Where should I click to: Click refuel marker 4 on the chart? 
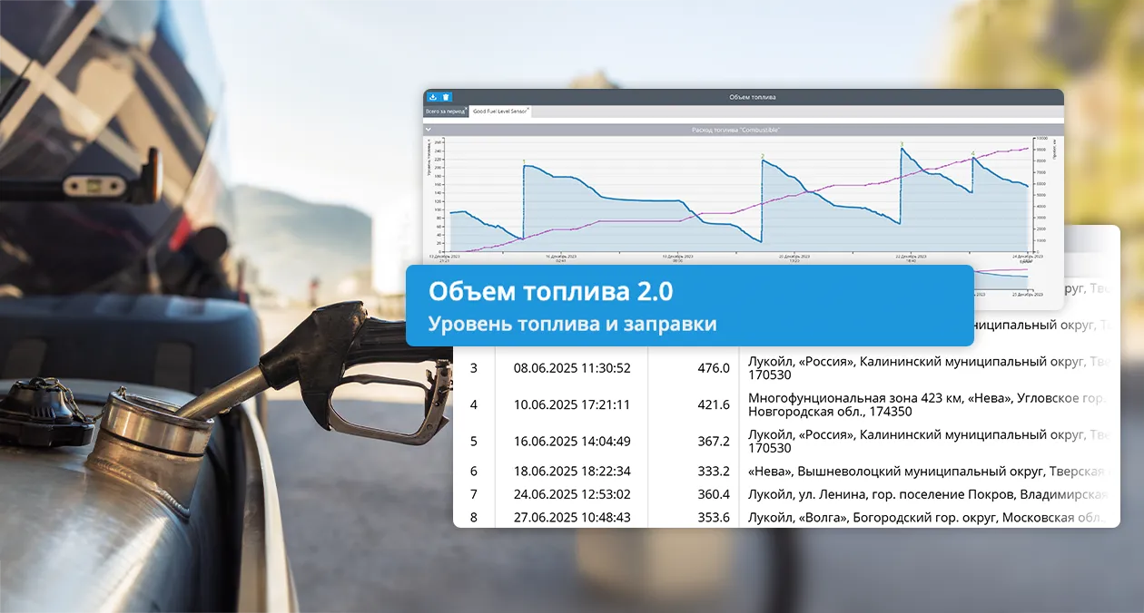[973, 153]
